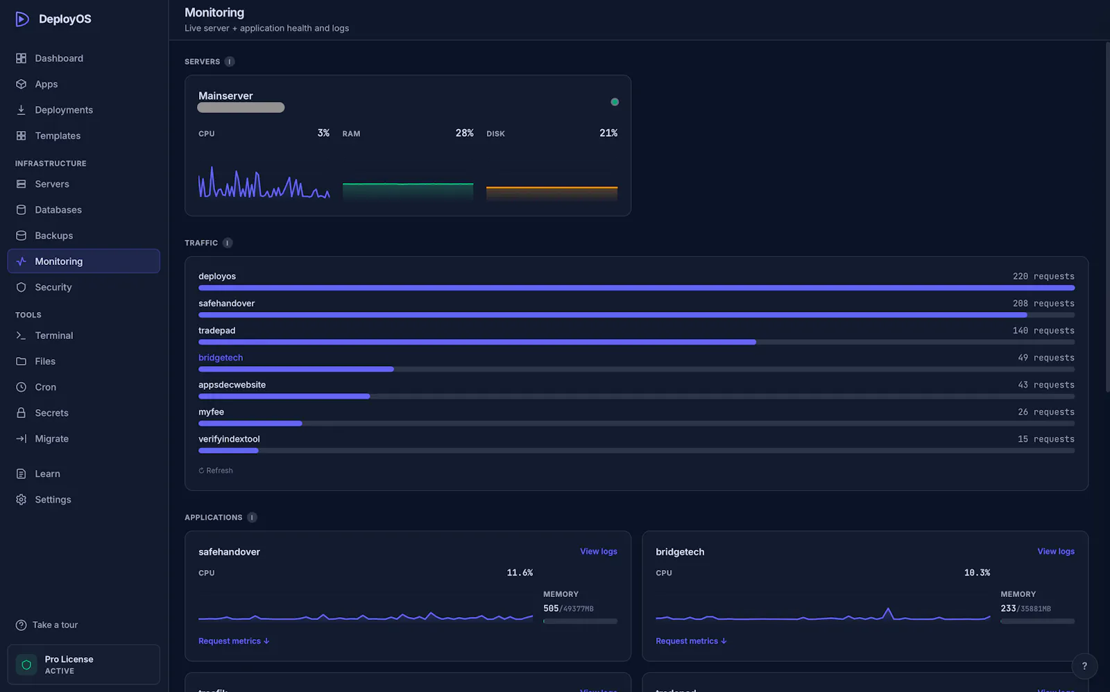
Task: Click the Servers stack icon
Action: point(22,184)
